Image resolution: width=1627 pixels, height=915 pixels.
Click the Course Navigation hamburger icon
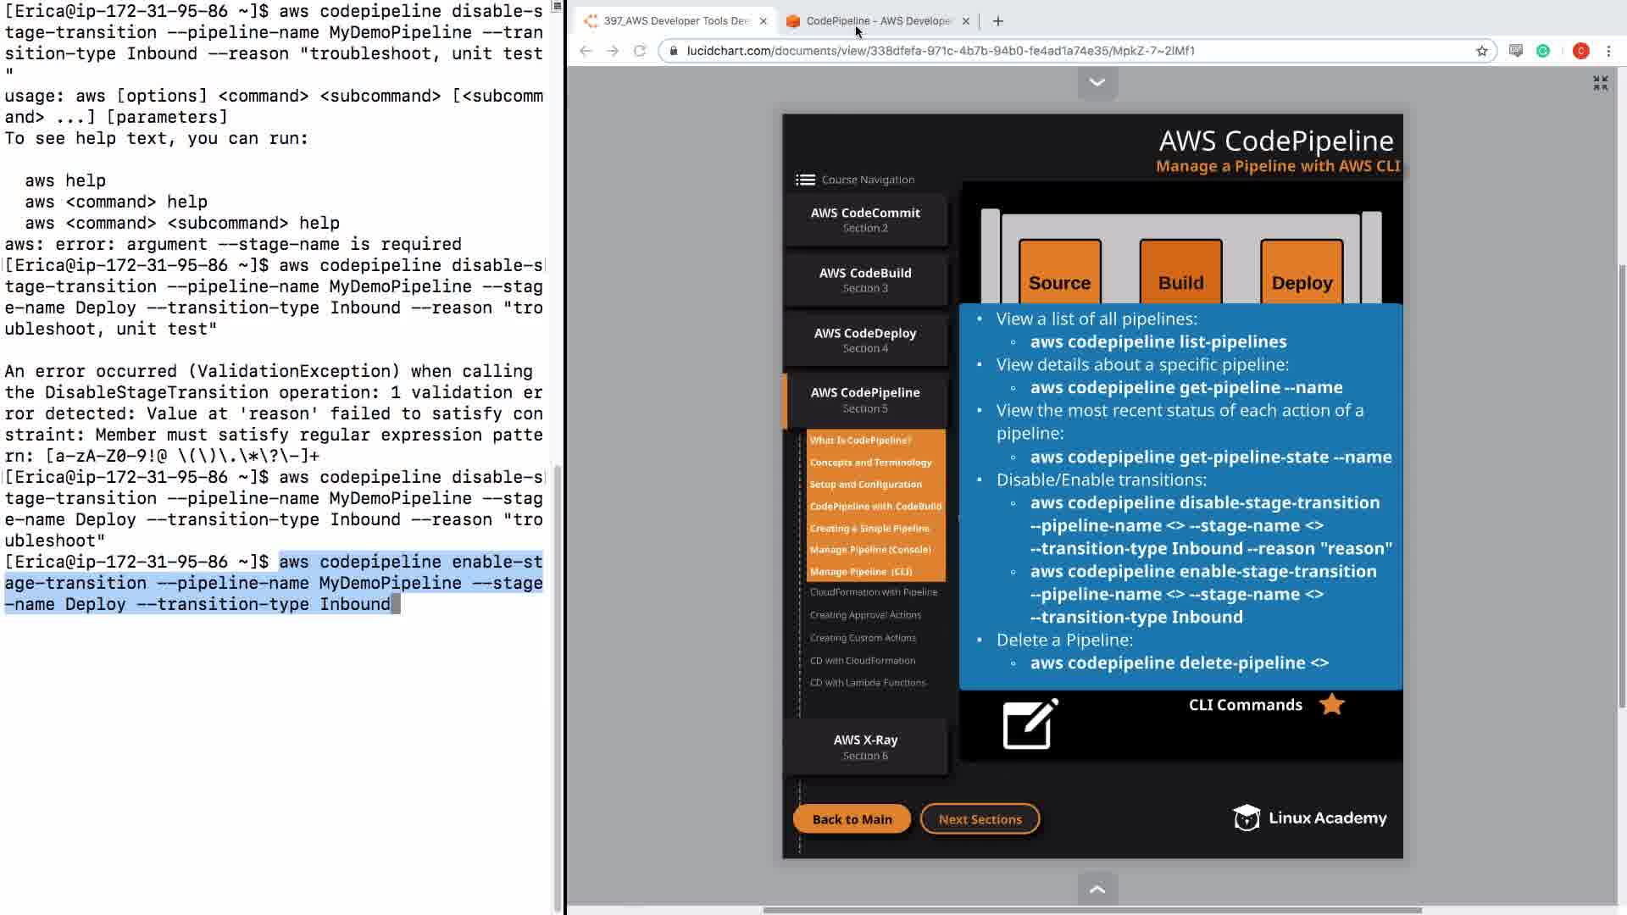[x=805, y=180]
